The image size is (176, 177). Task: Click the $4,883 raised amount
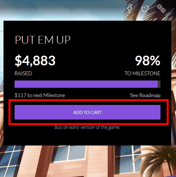[x=35, y=60]
